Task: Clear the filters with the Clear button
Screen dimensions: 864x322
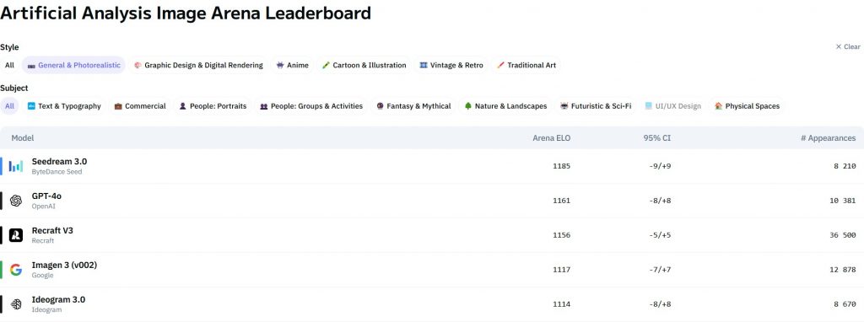Action: pyautogui.click(x=847, y=47)
